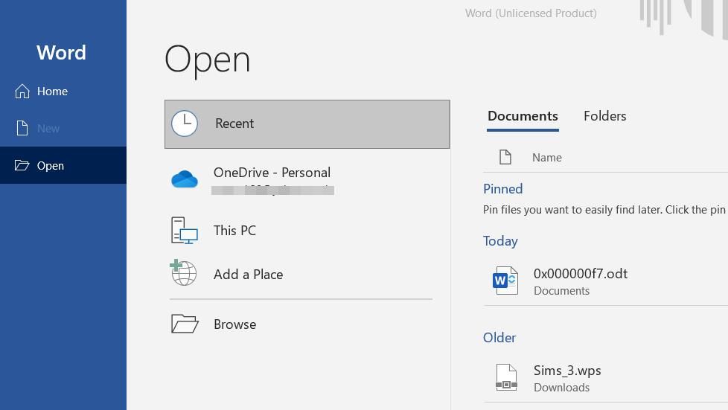Go to Home in the Word sidebar
Screen dimensions: 728x410
63,91
